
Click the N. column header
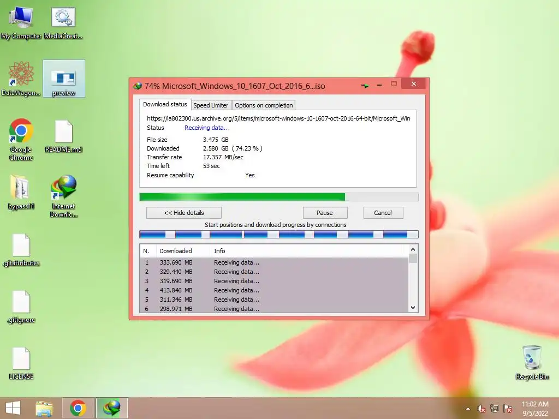[x=147, y=251]
